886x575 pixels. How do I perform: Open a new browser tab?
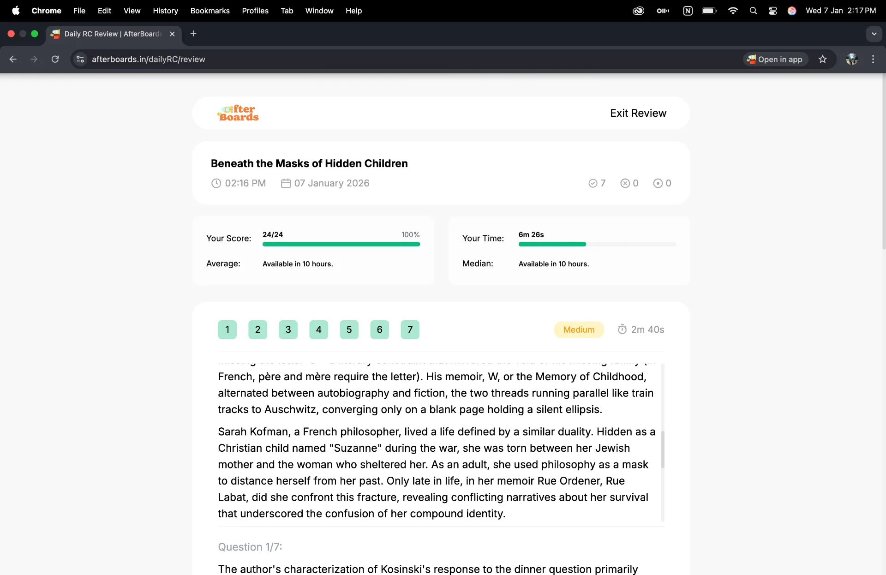[x=193, y=34]
